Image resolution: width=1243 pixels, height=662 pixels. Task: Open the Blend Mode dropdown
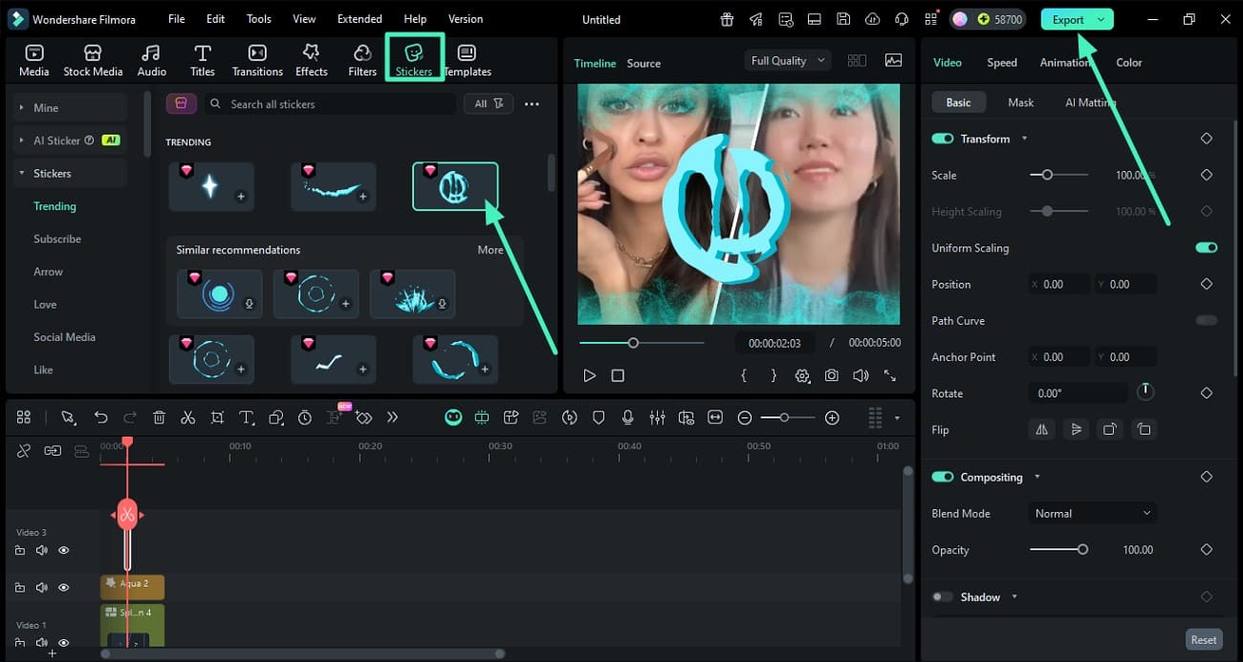coord(1092,513)
